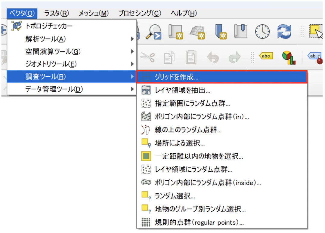Click the undo arrow icon
325x233 pixels.
tap(213, 57)
